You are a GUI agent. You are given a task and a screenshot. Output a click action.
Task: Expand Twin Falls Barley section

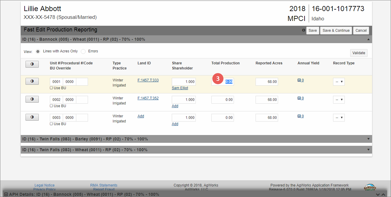click(x=368, y=139)
